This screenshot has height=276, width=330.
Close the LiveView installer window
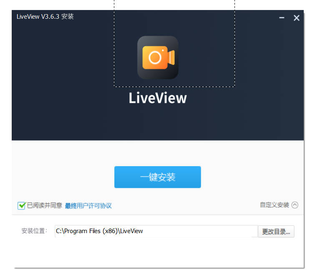tap(296, 18)
